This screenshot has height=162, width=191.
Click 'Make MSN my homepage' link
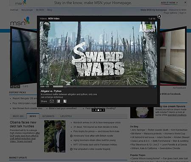[154, 10]
